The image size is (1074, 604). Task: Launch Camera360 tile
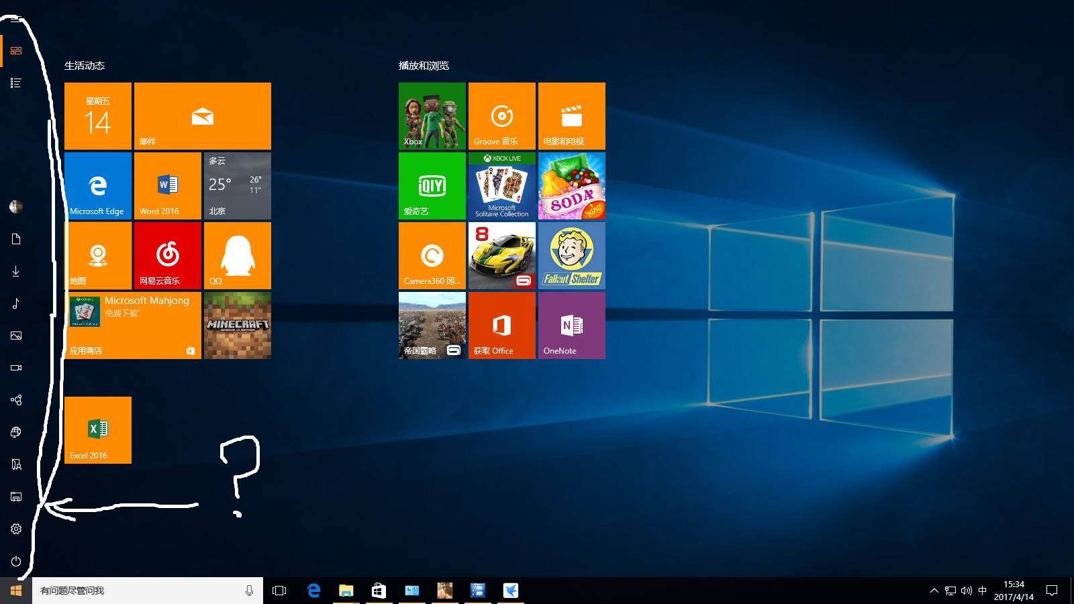(x=432, y=256)
